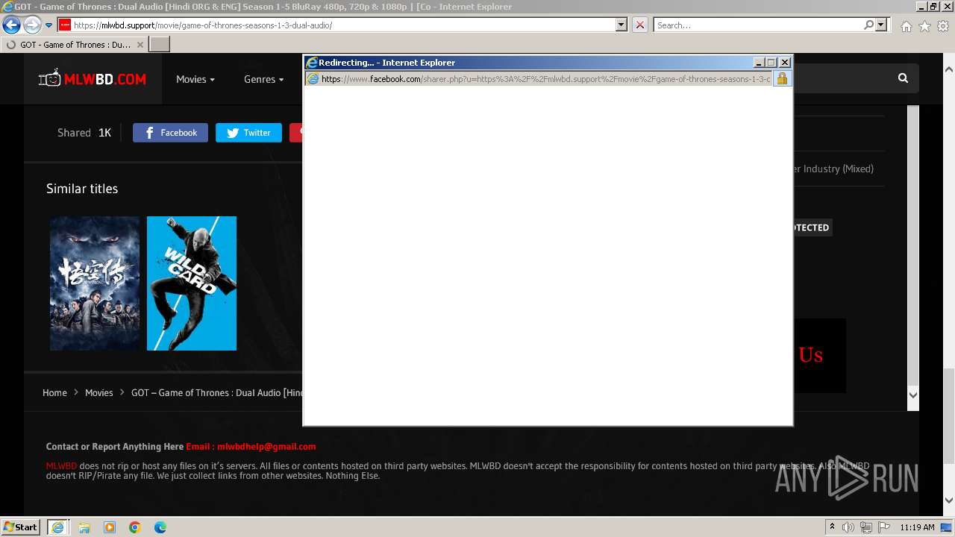Image resolution: width=955 pixels, height=537 pixels.
Task: Open the media player taskbar icon
Action: [110, 527]
